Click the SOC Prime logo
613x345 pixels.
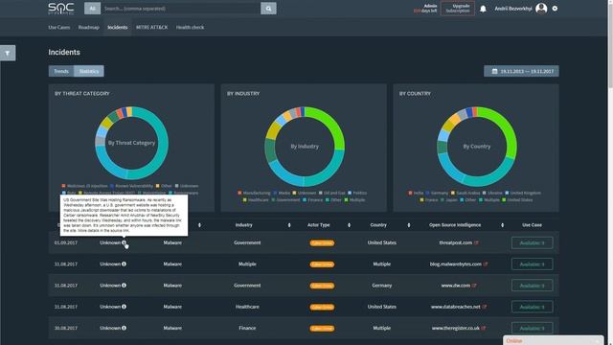coord(61,9)
